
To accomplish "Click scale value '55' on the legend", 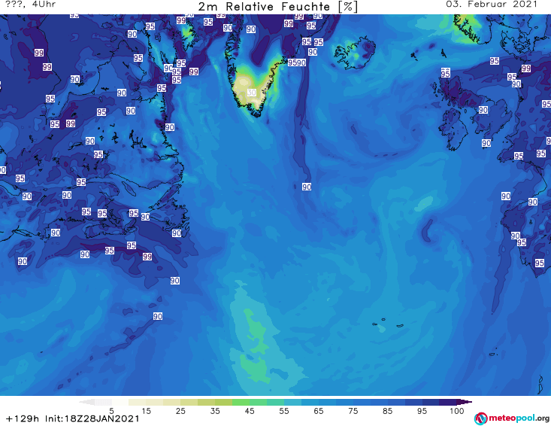I will coord(284,411).
